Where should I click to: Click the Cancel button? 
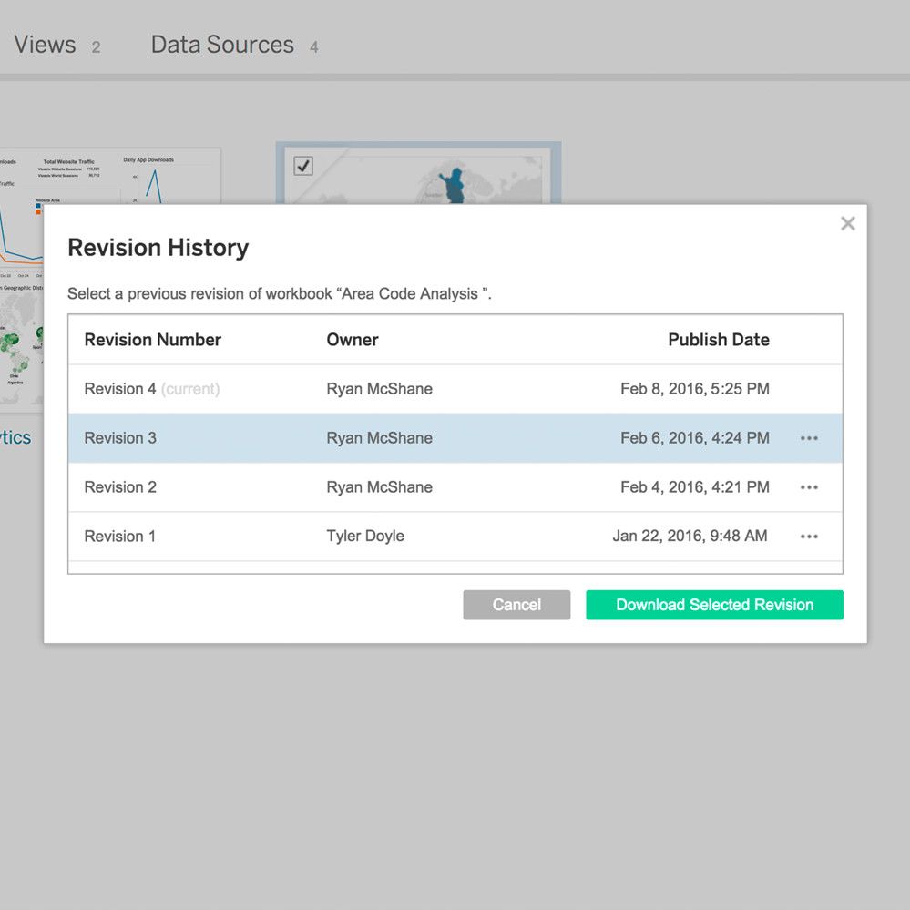(x=516, y=605)
